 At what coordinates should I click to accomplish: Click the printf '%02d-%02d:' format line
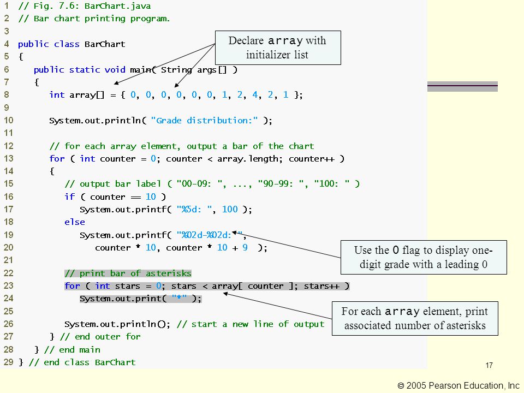[x=163, y=235]
